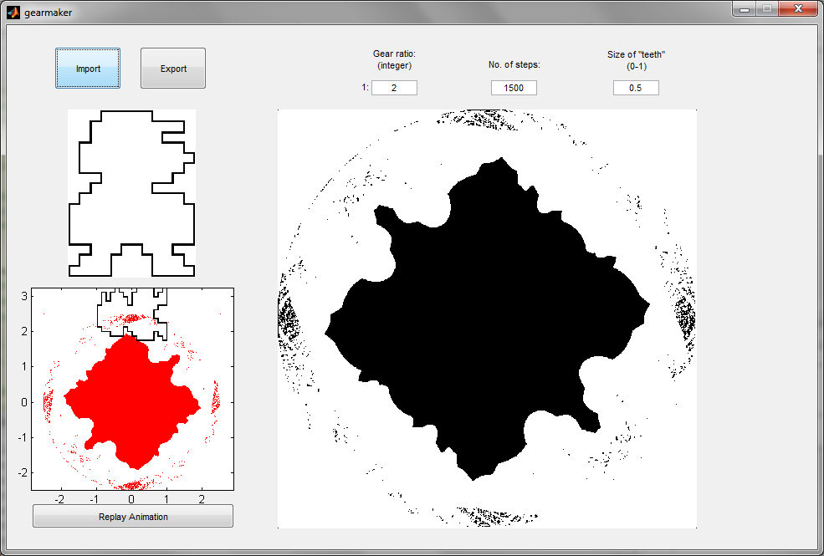Edit the No. of steps field
The width and height of the screenshot is (824, 556).
click(x=514, y=88)
